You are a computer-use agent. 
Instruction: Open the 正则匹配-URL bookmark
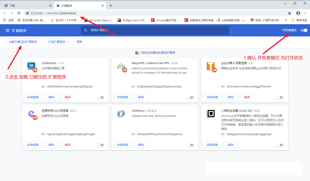click(x=31, y=20)
